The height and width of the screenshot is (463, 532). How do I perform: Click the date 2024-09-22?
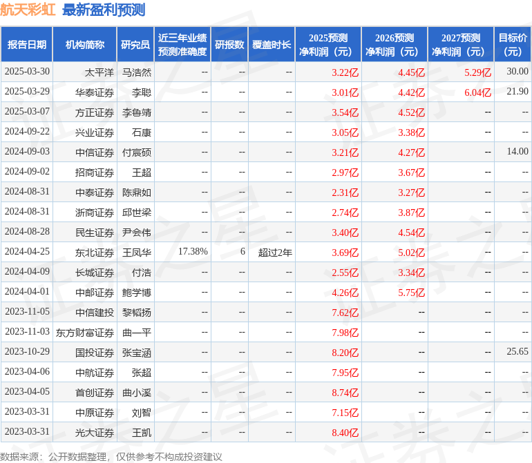coord(27,132)
